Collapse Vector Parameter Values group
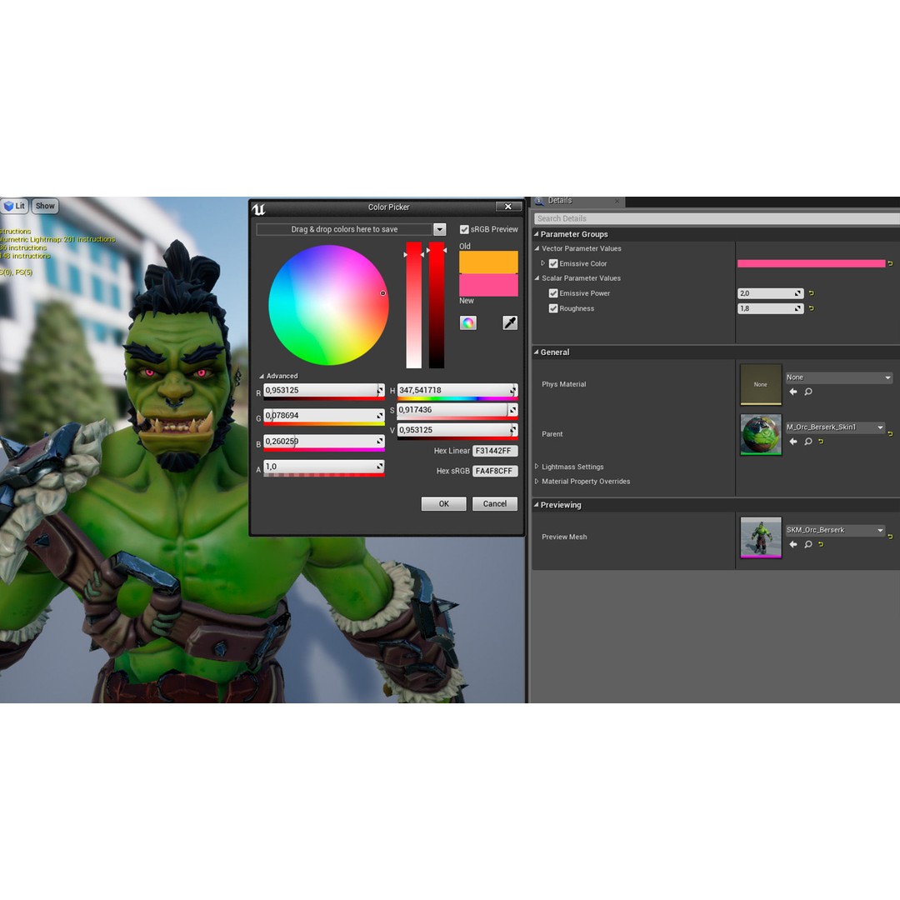 [x=537, y=248]
